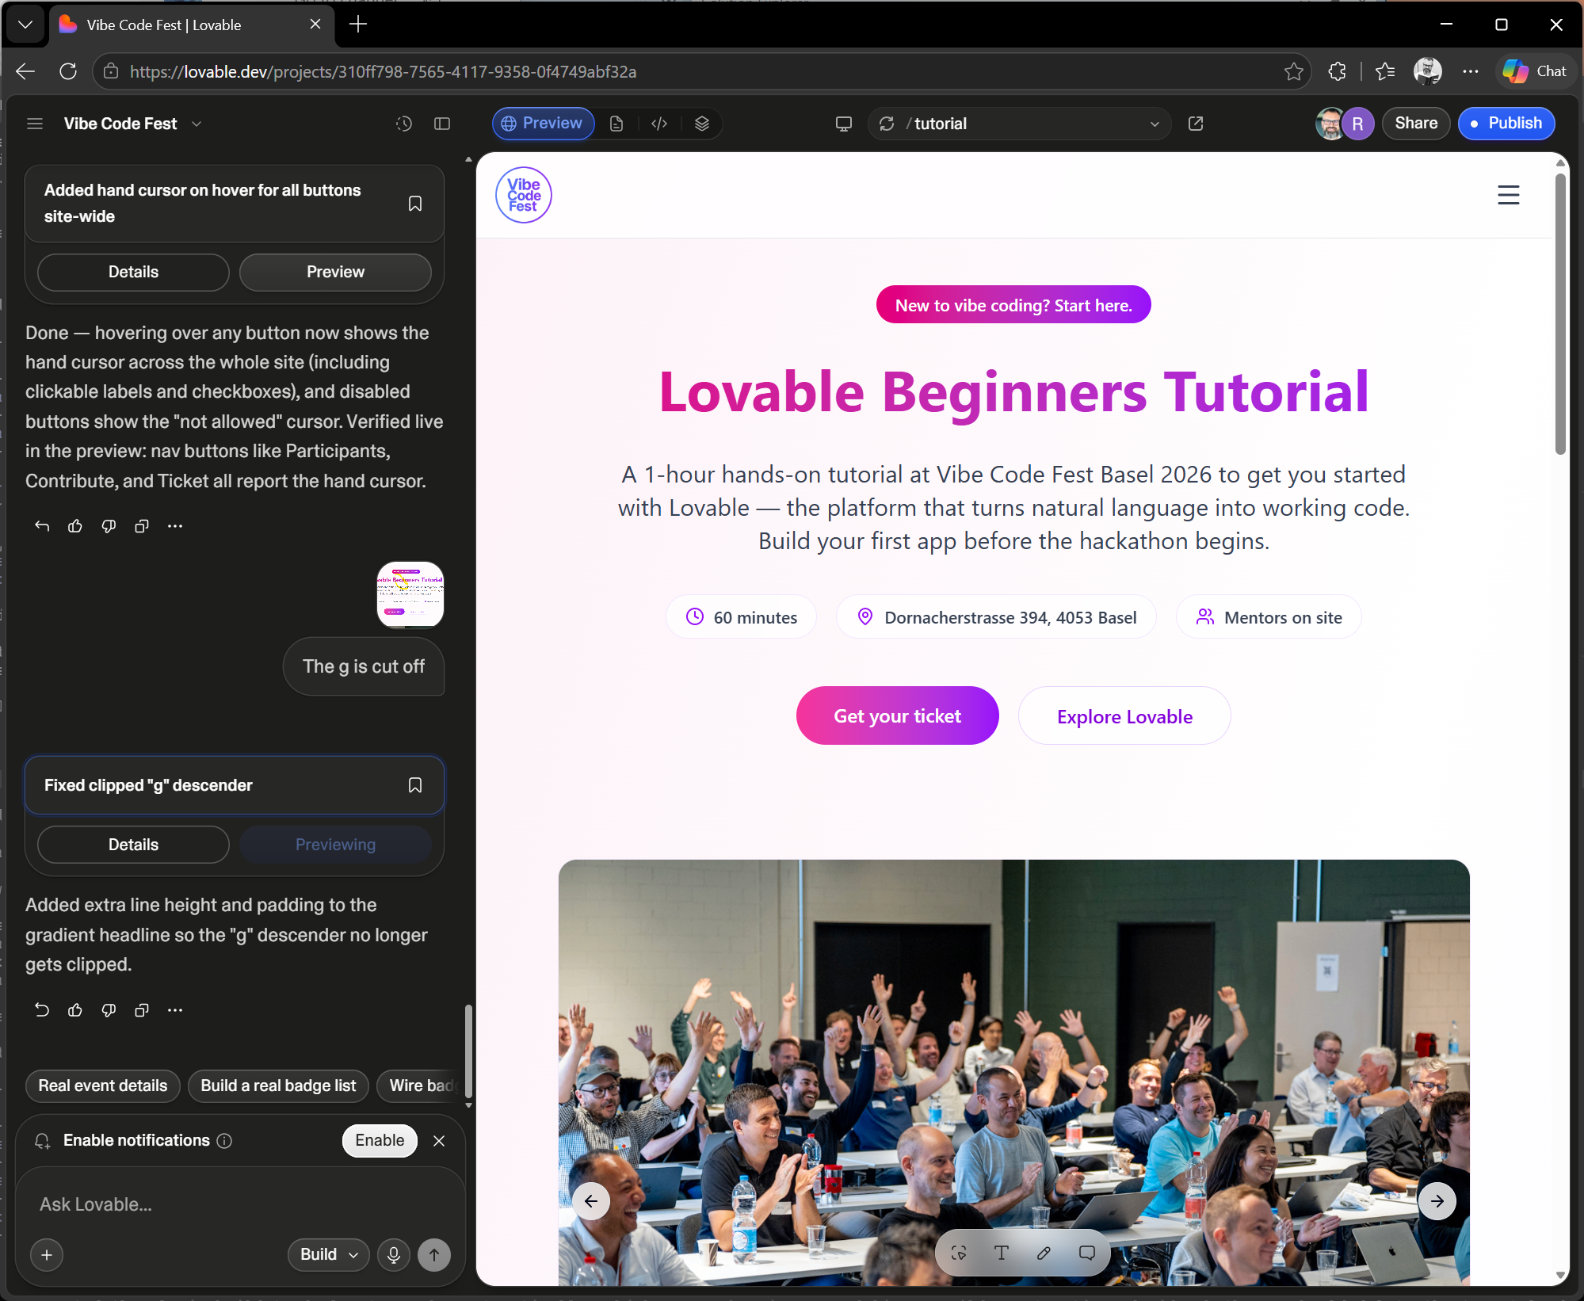Click New to vibe coding? Start here badge
The width and height of the screenshot is (1584, 1301).
click(x=1013, y=305)
